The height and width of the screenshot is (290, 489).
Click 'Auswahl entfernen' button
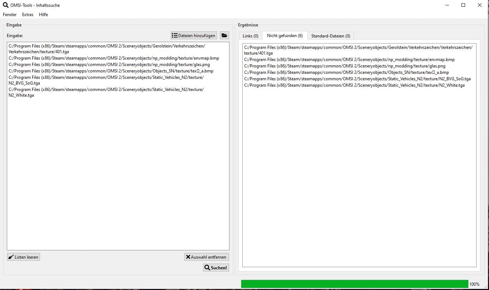(x=207, y=257)
